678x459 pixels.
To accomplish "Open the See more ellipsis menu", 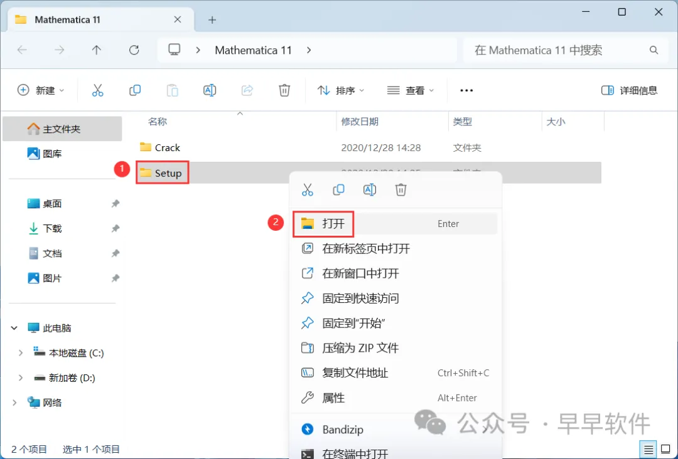I will pyautogui.click(x=466, y=90).
